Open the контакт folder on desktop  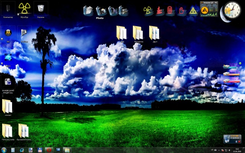[x=7, y=107]
